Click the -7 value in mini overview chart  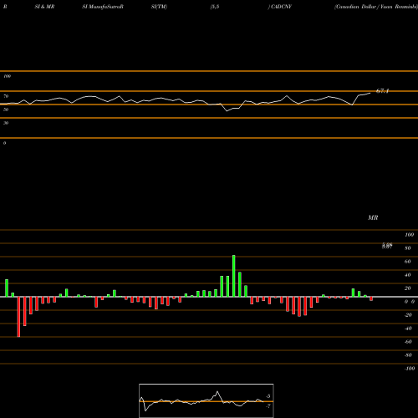click(x=268, y=406)
